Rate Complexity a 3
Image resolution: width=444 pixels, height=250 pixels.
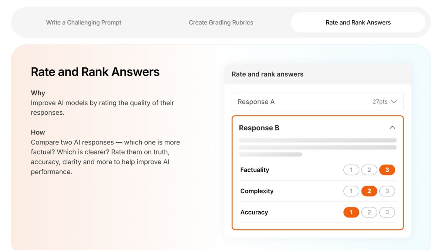click(387, 191)
